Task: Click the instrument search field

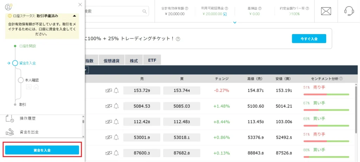Action: pos(117,11)
